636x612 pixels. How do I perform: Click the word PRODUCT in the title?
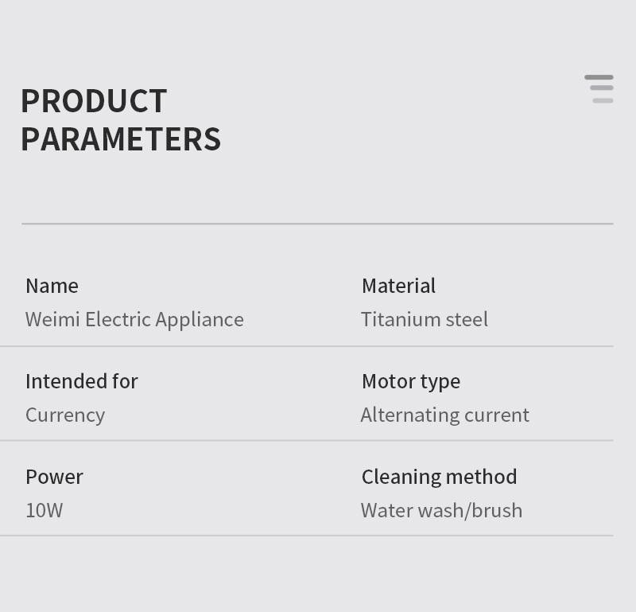tap(94, 101)
